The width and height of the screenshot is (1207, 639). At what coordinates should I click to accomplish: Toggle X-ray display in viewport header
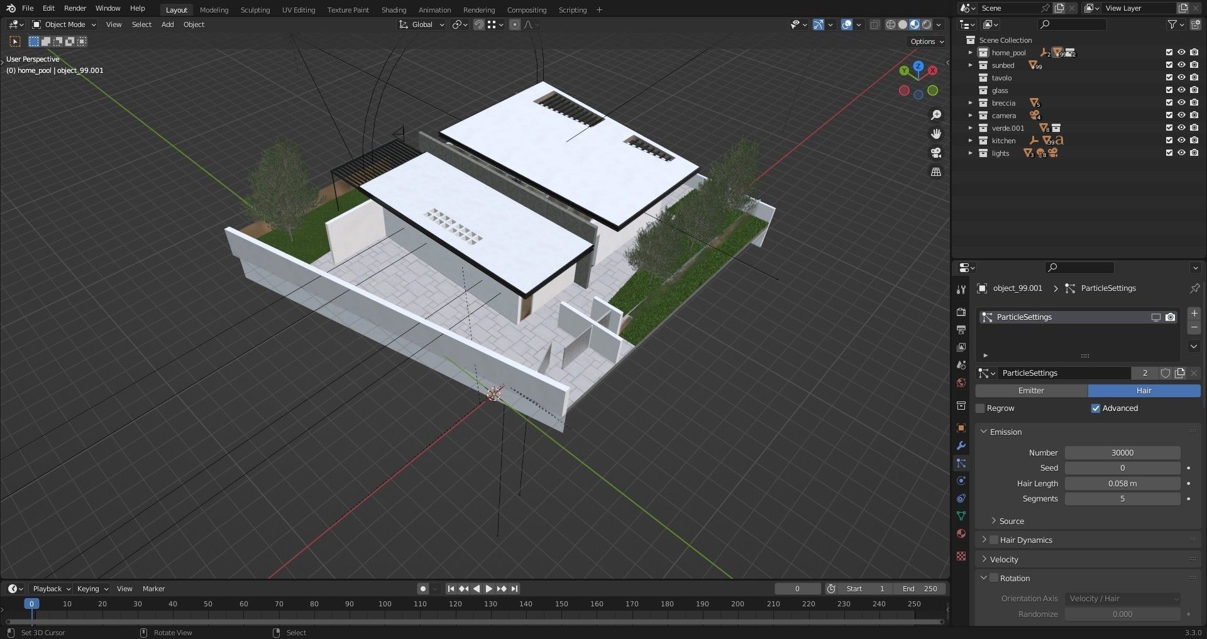[x=874, y=25]
